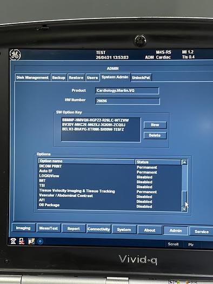Image resolution: width=213 pixels, height=284 pixels.
Task: Click the options list scroll up arrow
Action: (184, 162)
